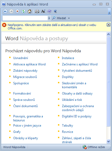Click the Refresh page icon
112x151 pixels.
[23, 11]
